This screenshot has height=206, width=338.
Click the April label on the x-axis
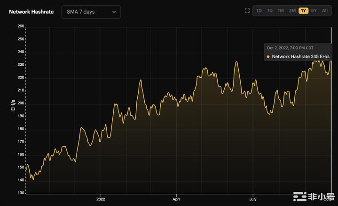(177, 199)
